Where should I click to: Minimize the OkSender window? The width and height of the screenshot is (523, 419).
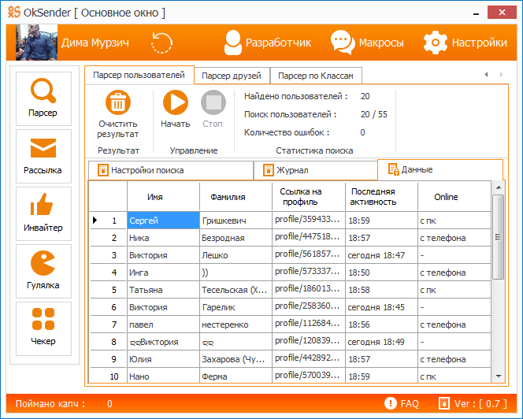pos(477,13)
